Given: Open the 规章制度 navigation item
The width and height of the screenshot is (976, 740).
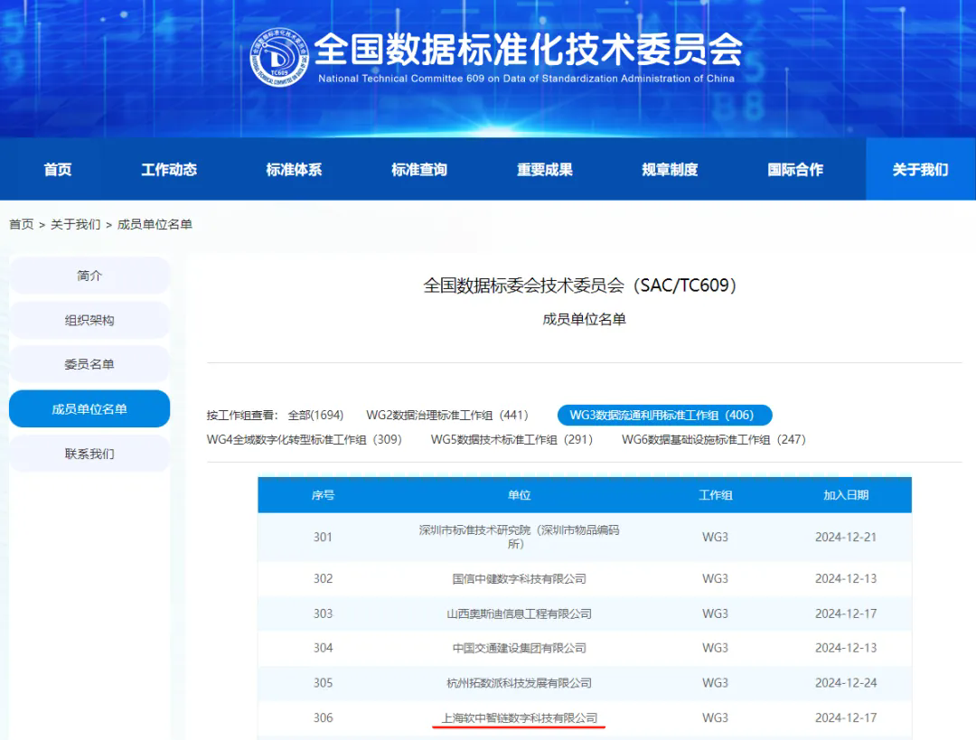Looking at the screenshot, I should pos(670,169).
